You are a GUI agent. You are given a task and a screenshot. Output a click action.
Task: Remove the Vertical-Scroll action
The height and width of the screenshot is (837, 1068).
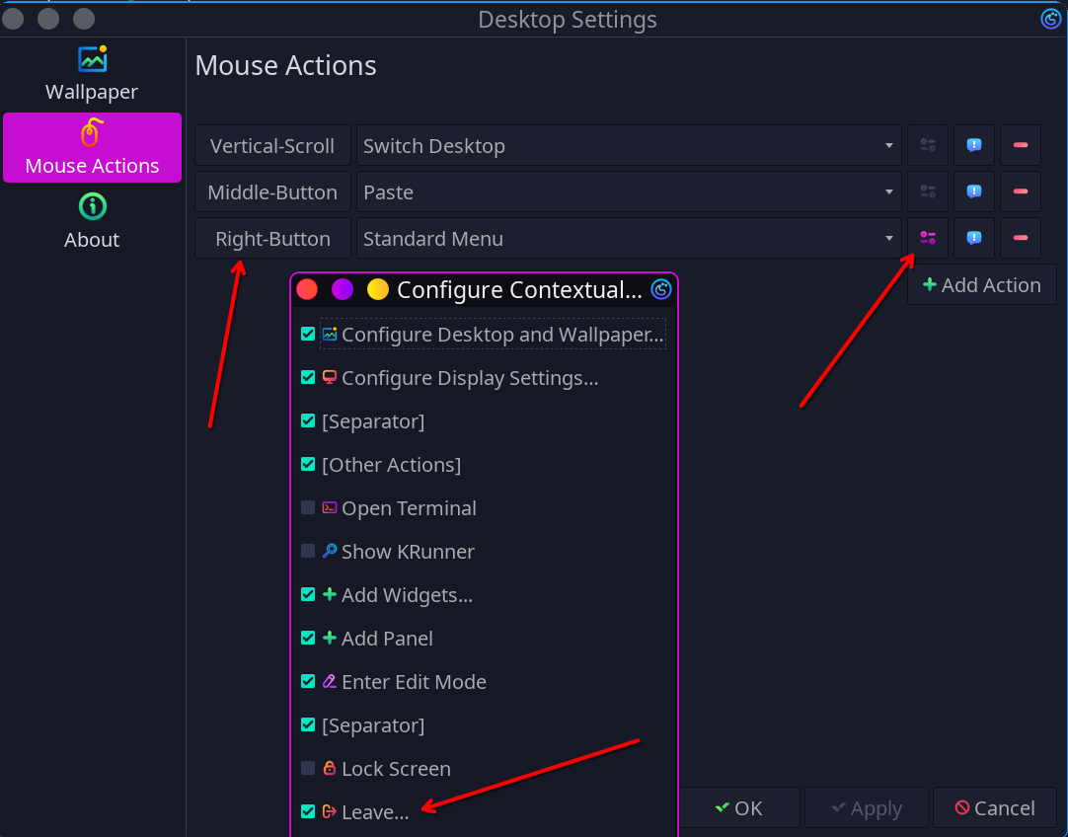point(1021,145)
